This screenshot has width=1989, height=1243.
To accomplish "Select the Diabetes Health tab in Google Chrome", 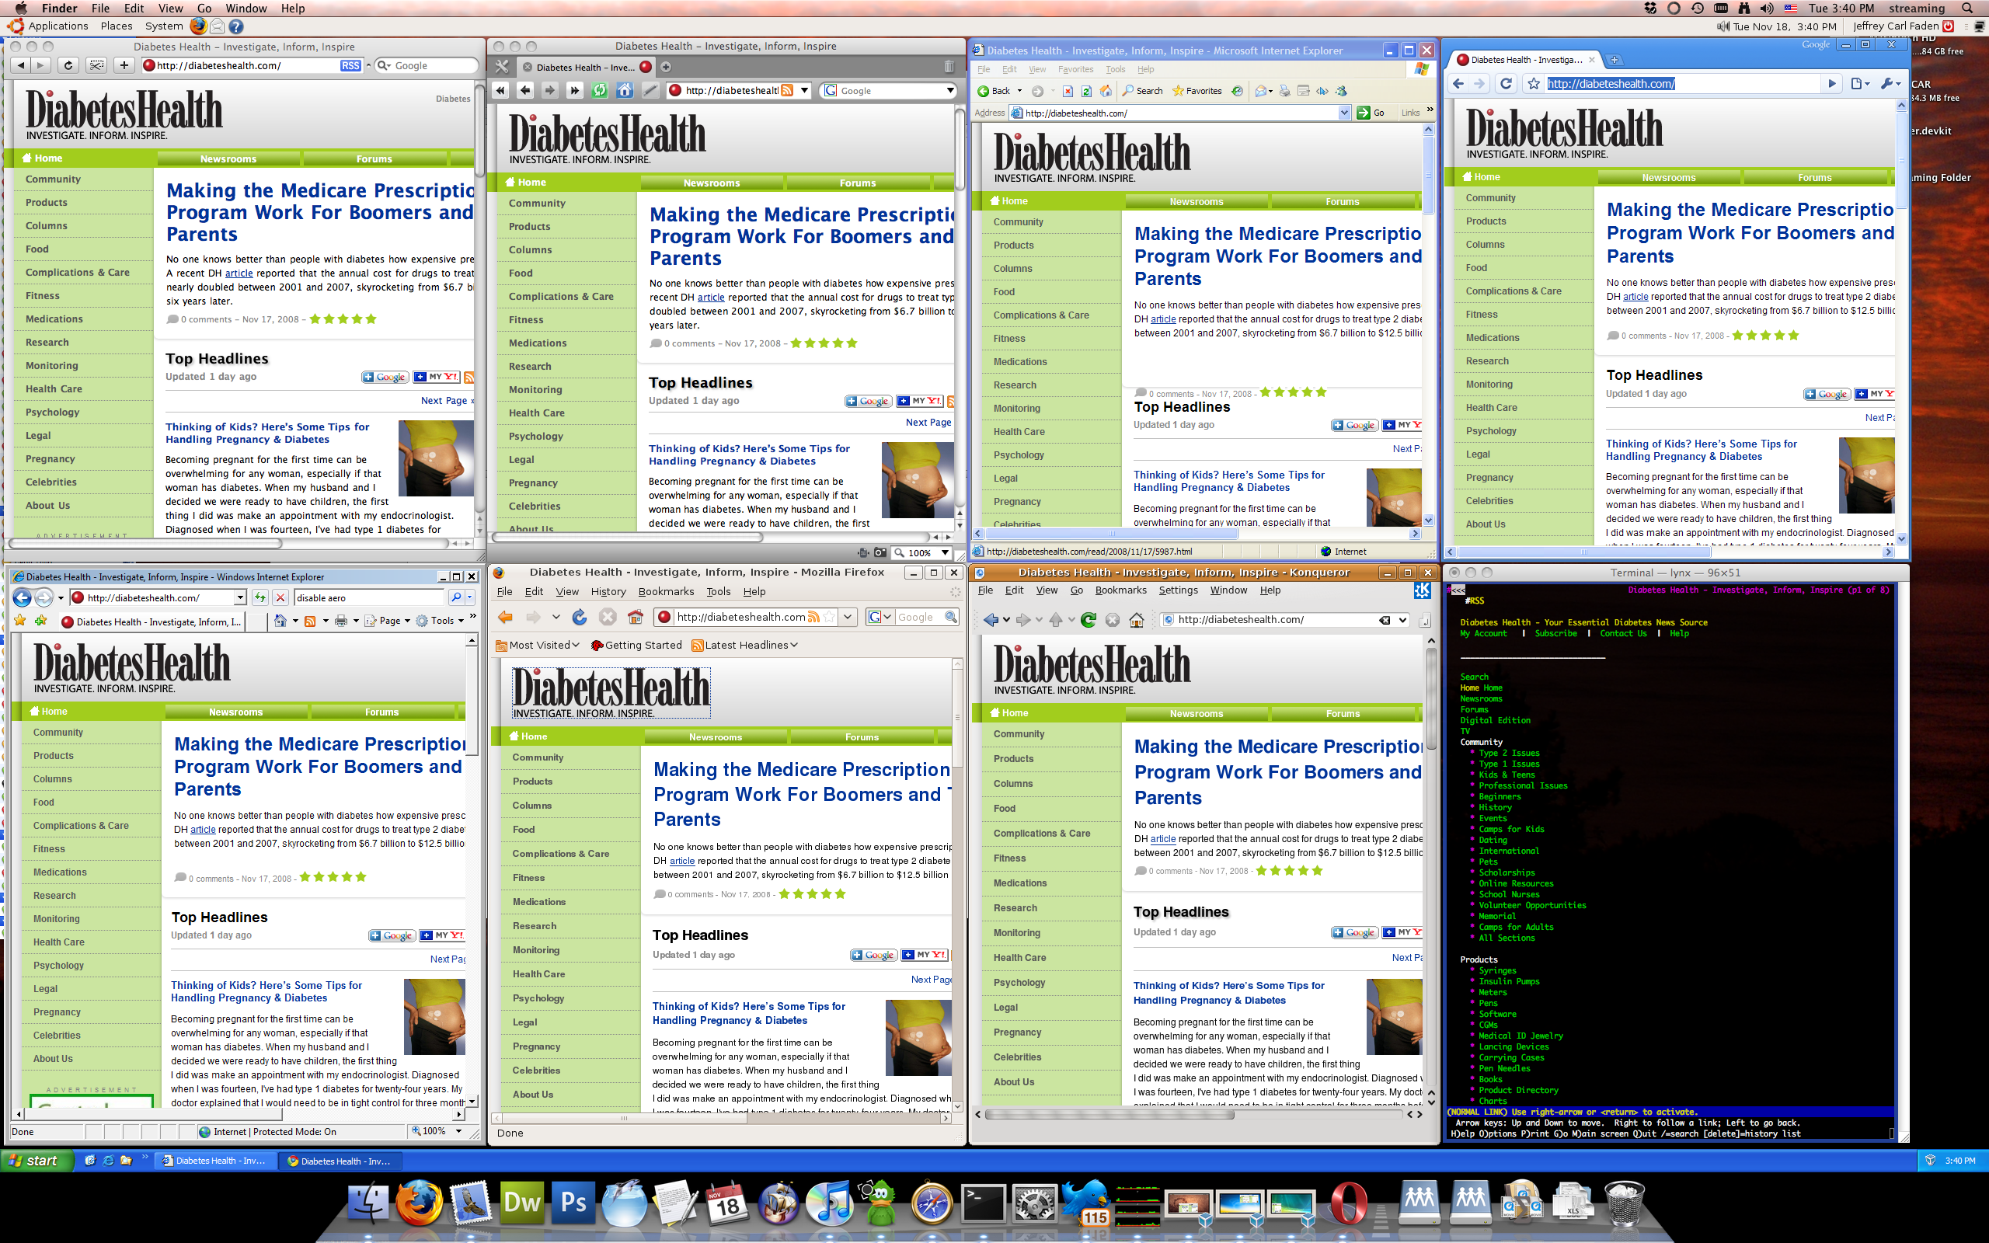I will (x=1524, y=60).
